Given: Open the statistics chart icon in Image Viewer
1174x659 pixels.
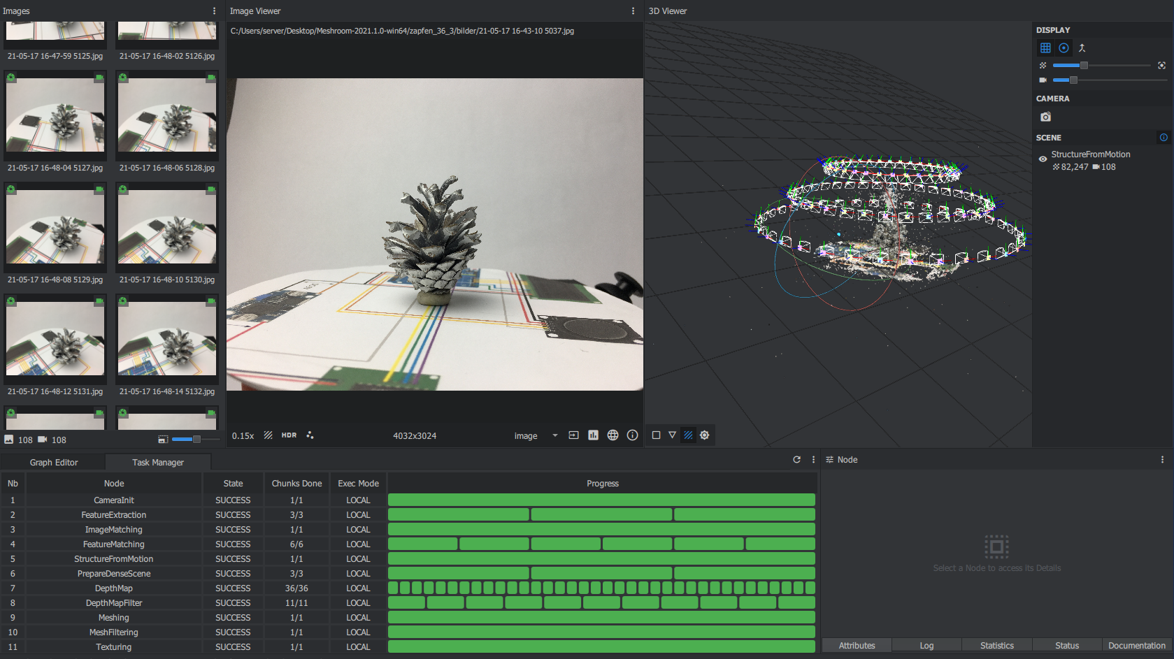Looking at the screenshot, I should click(593, 435).
